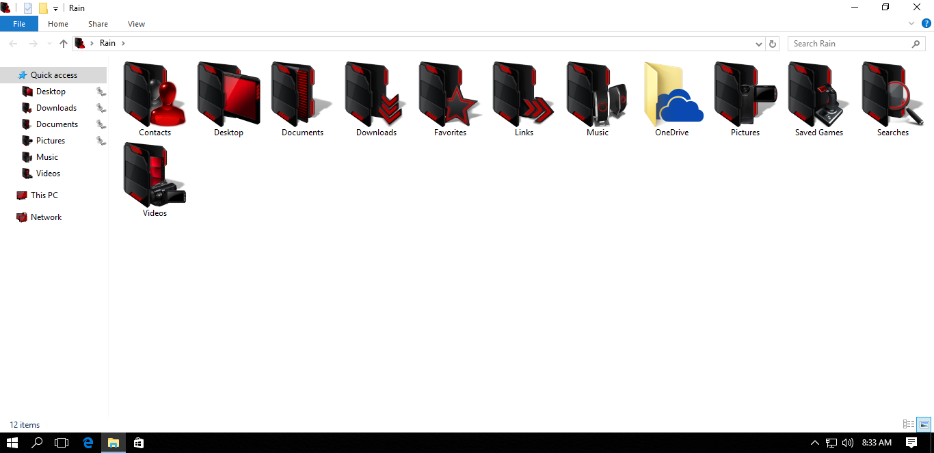Viewport: 934px width, 453px height.
Task: Go up one folder level
Action: pyautogui.click(x=64, y=44)
